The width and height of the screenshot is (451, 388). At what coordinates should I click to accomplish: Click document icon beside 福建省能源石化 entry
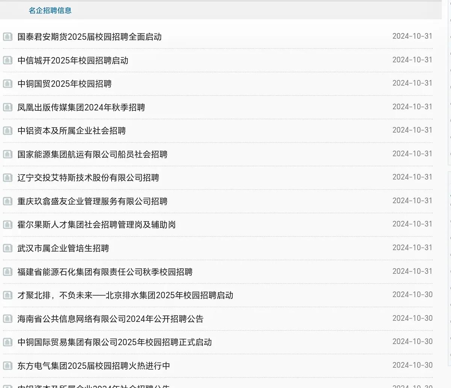pyautogui.click(x=8, y=272)
